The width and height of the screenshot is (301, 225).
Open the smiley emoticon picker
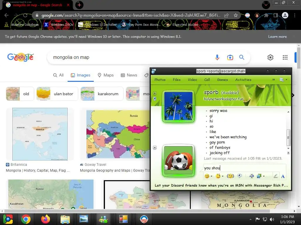pyautogui.click(x=207, y=176)
